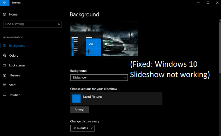Close the Settings window
Image resolution: width=221 pixels, height=136 pixels.
tap(217, 3)
